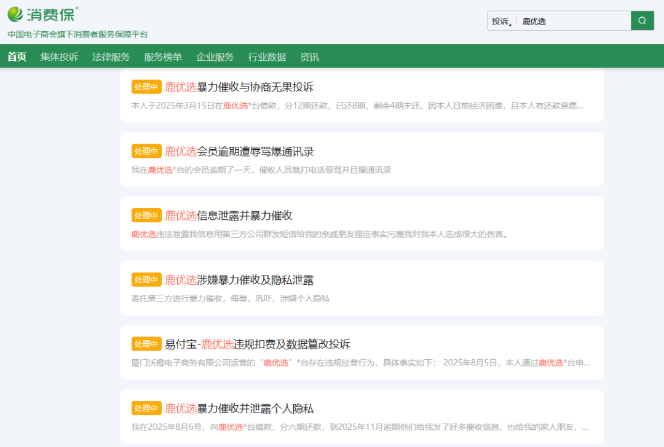664x447 pixels.
Task: Open the 服务榜单 navigation item
Action: pyautogui.click(x=163, y=57)
